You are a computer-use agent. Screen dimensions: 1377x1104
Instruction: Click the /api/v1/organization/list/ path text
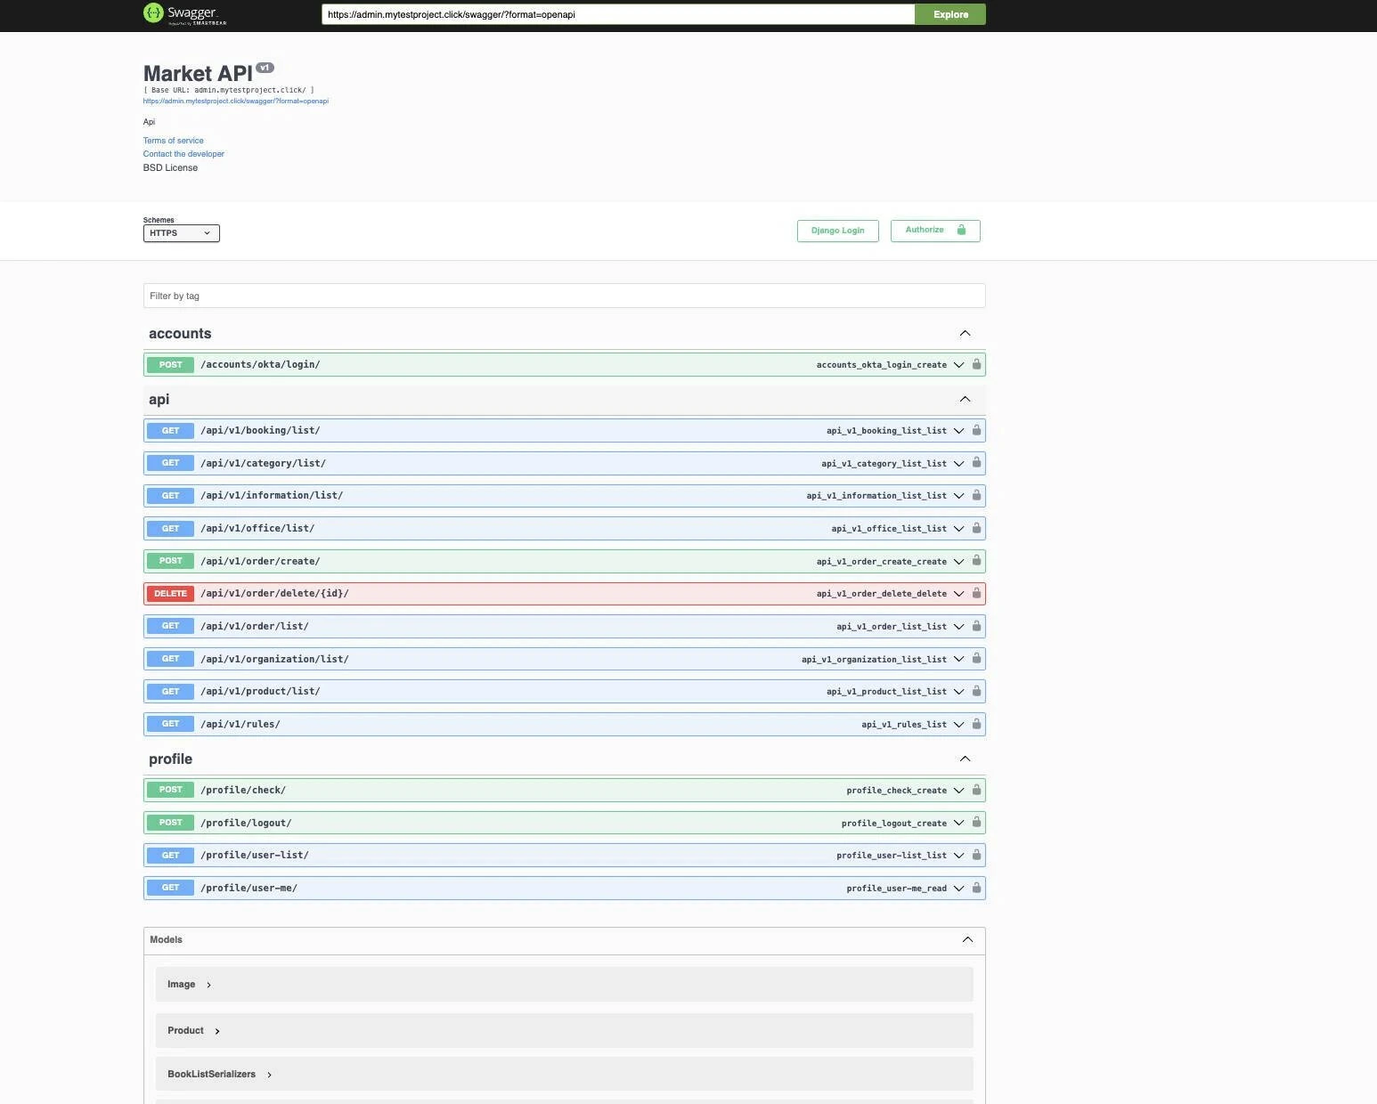click(274, 659)
